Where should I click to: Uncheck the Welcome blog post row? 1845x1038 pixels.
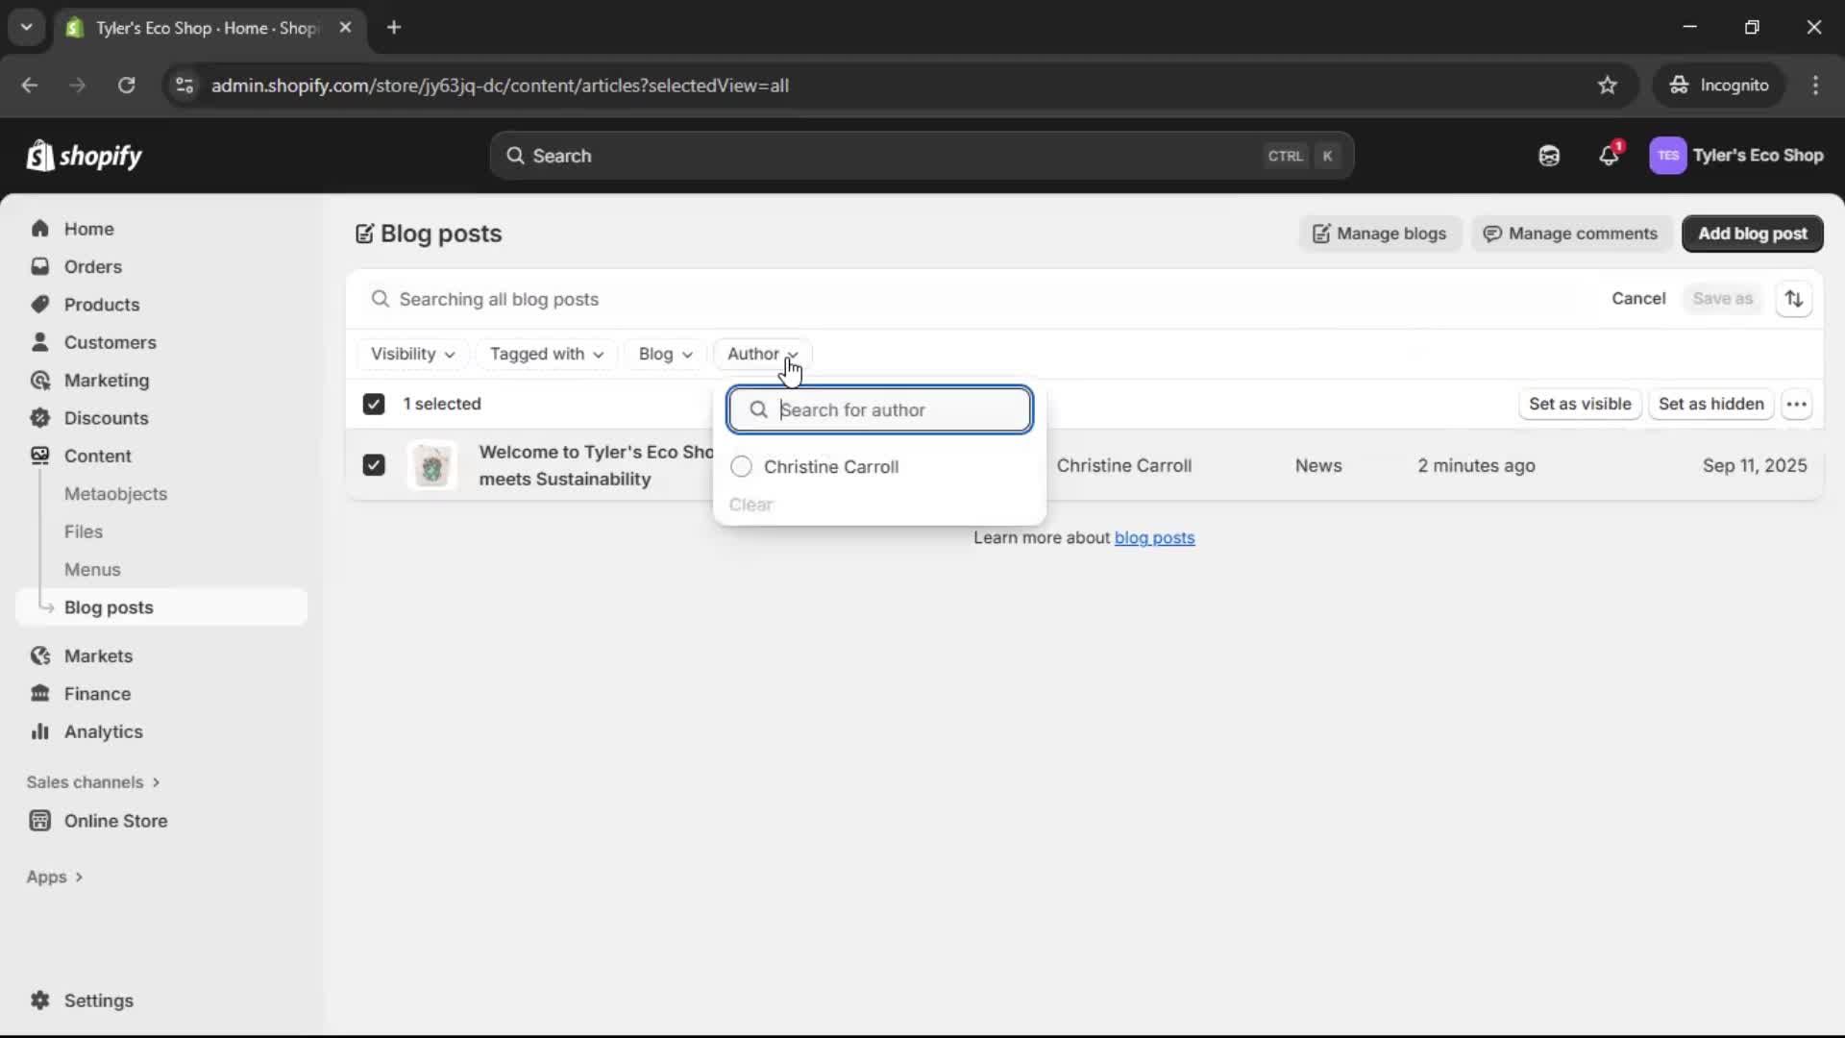pos(374,465)
